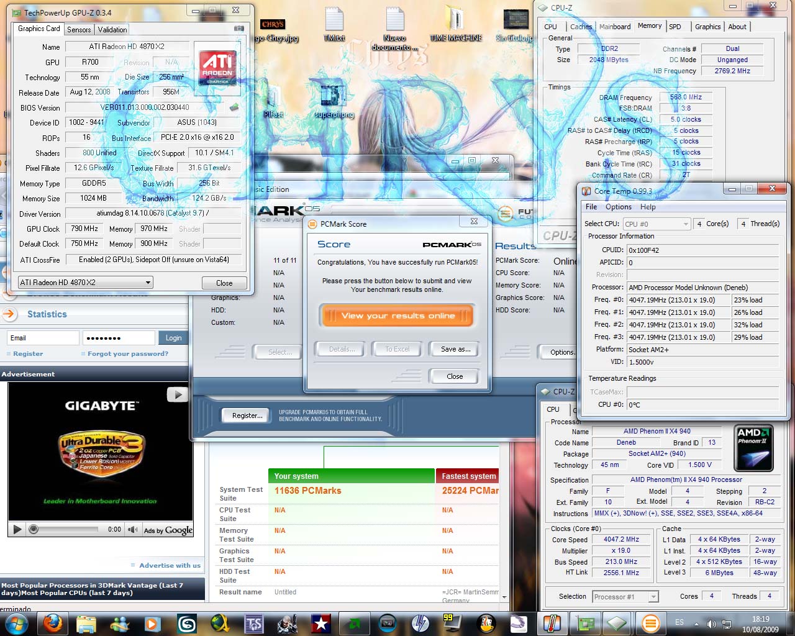
Task: Click the password input field
Action: point(118,338)
